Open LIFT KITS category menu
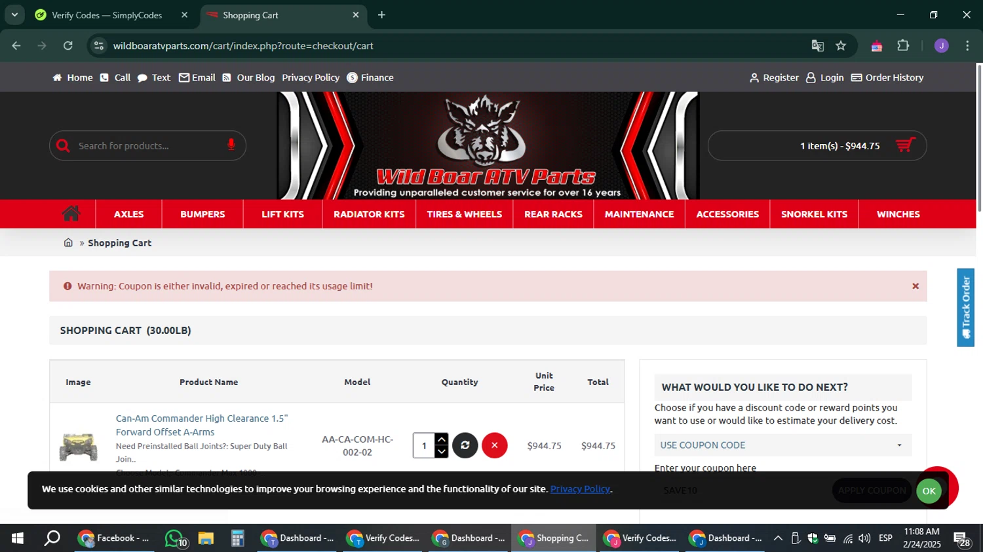 point(282,214)
